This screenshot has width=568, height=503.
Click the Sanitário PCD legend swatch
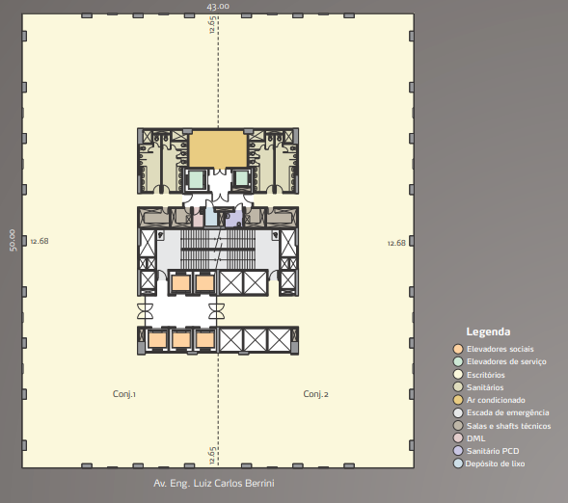tap(458, 451)
